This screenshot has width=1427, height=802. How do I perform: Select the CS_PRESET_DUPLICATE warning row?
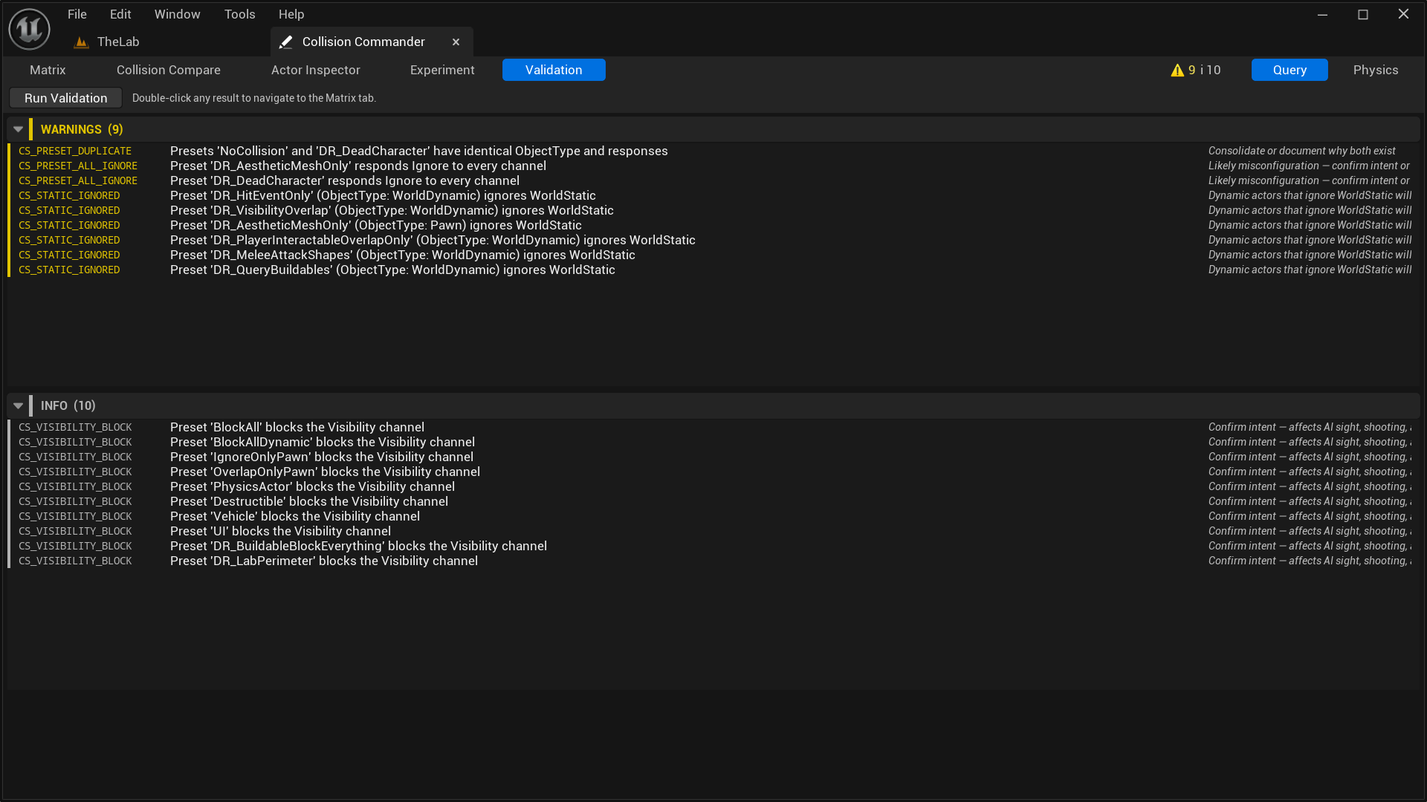pos(416,151)
